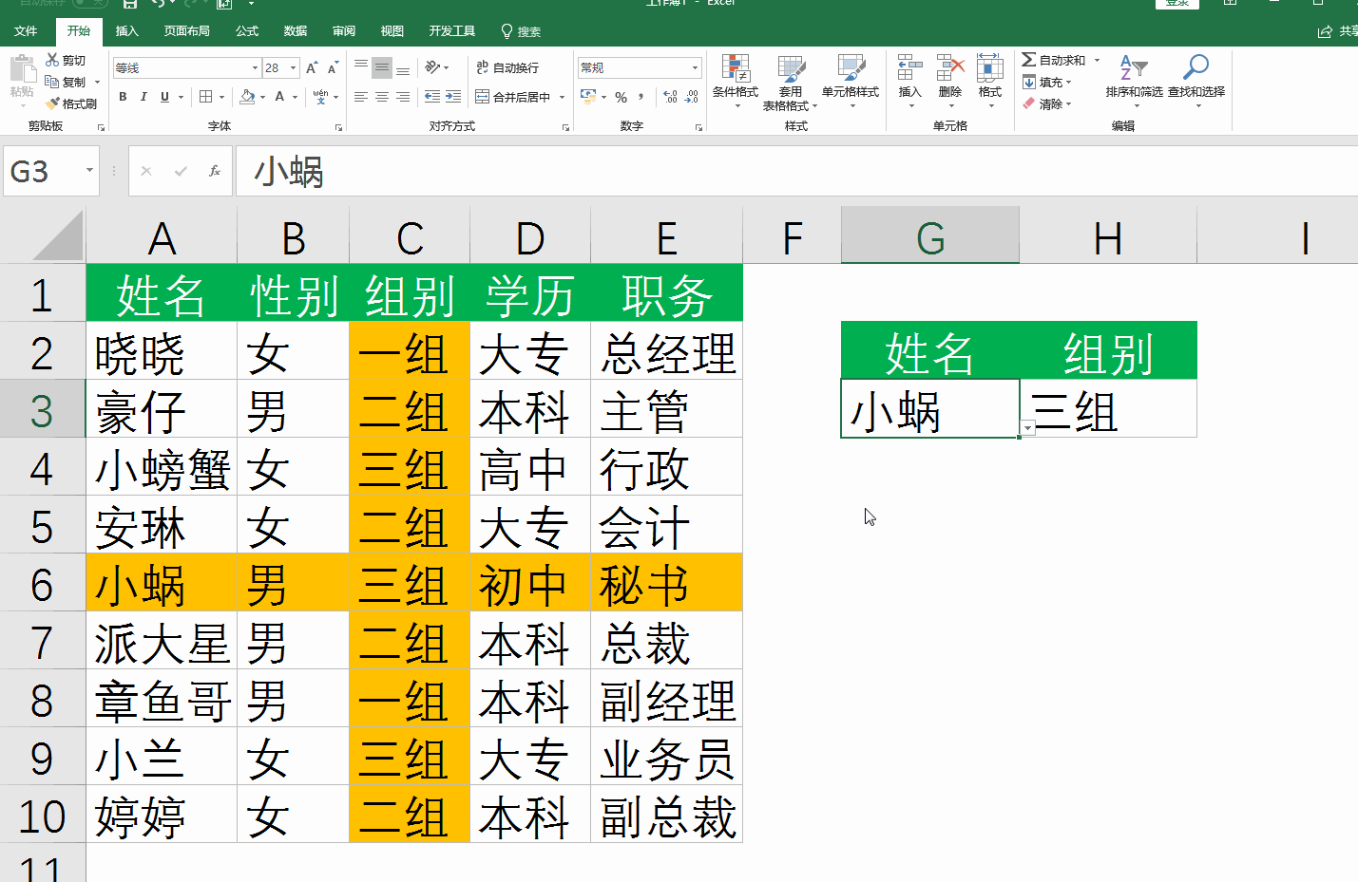Apply fill color with the paint bucket
1358x882 pixels.
click(247, 97)
